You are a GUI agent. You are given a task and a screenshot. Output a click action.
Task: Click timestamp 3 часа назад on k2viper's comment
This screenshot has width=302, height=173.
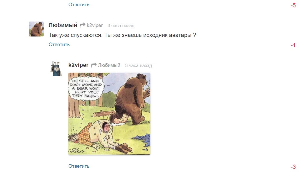click(139, 65)
